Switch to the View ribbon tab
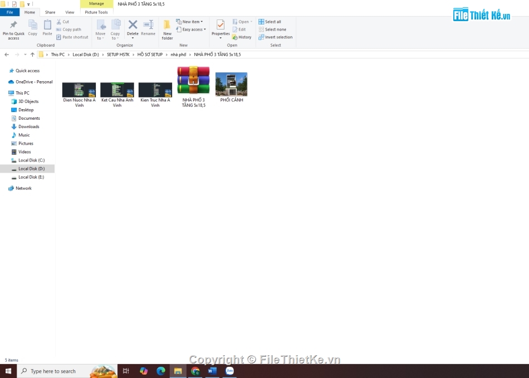Viewport: 529px width, 378px height. 70,12
